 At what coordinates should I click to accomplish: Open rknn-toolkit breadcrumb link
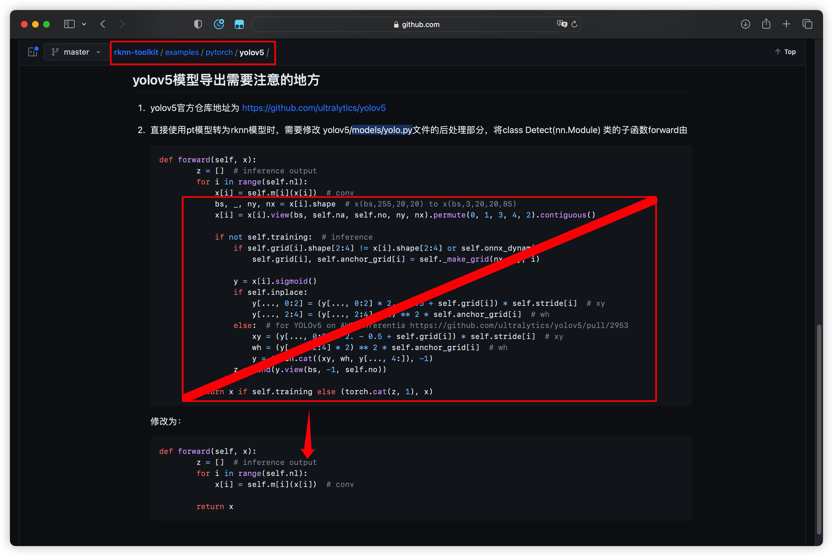click(136, 52)
